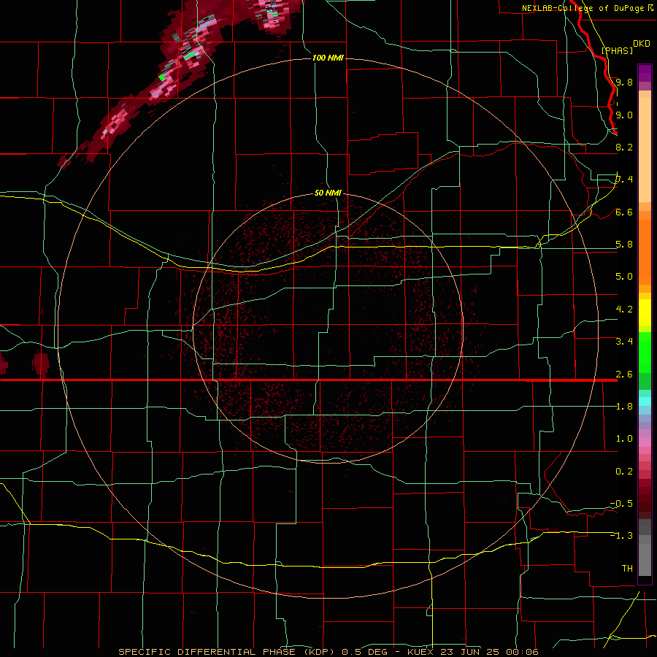Click the 1.8 scale value
Screen dimensions: 657x657
point(624,407)
